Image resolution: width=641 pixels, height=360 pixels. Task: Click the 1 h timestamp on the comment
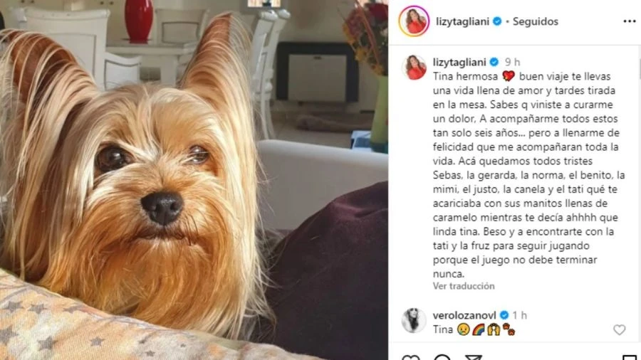(x=520, y=315)
